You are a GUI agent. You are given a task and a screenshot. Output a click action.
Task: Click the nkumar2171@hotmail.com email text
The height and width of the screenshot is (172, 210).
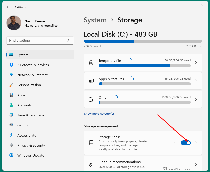tap(42, 26)
